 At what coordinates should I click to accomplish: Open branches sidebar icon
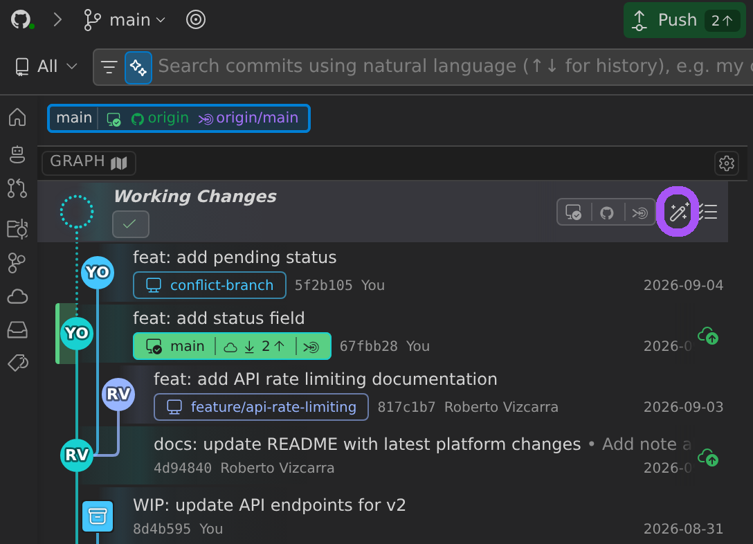(x=17, y=263)
